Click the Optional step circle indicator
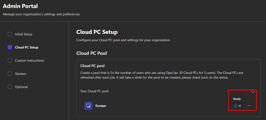The width and height of the screenshot is (266, 120). point(10,87)
